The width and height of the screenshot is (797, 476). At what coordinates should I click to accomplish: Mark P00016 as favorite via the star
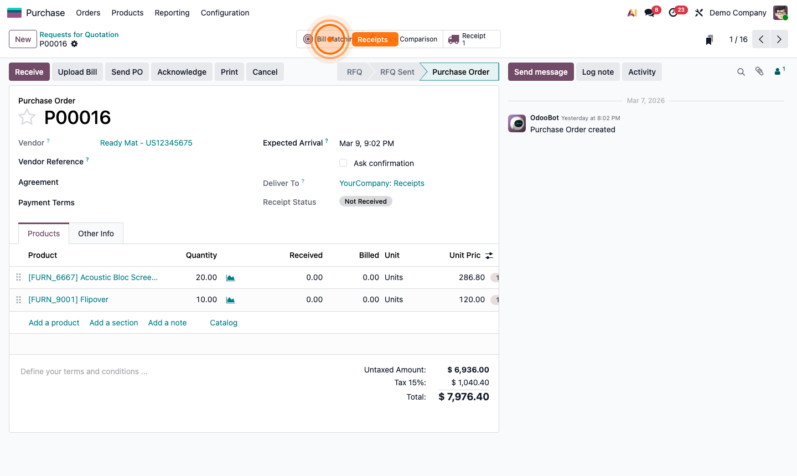coord(27,117)
